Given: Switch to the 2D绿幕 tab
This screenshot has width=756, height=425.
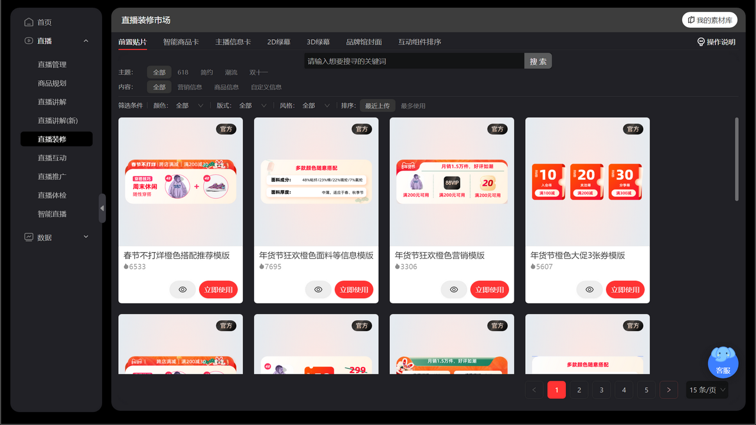Looking at the screenshot, I should [x=279, y=42].
